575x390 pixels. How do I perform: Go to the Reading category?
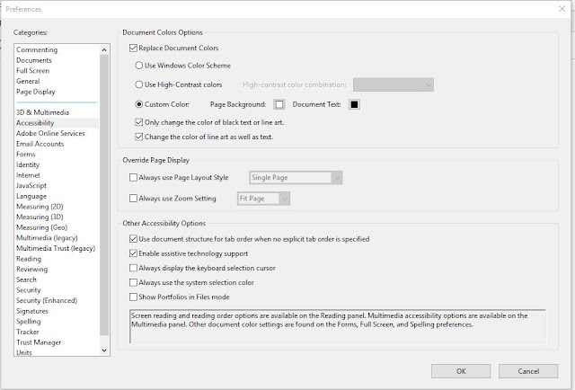[x=29, y=259]
